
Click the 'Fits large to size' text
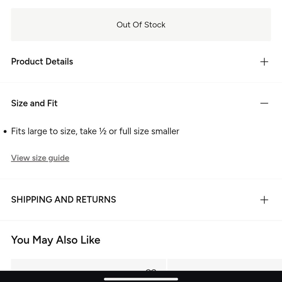pyautogui.click(x=44, y=131)
